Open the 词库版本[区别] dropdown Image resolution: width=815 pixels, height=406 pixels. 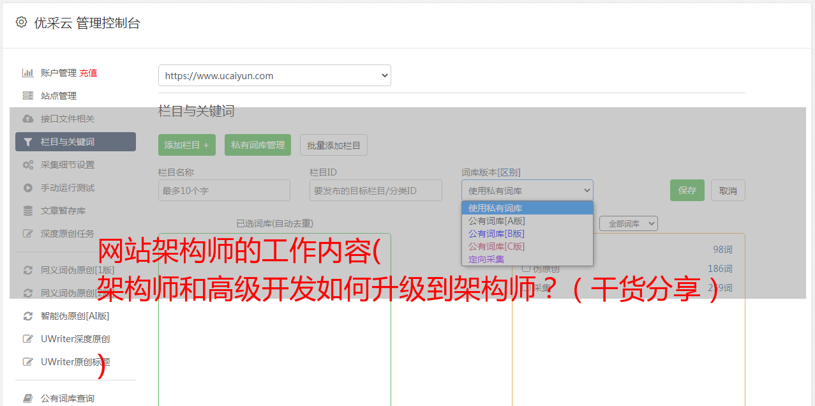[527, 190]
